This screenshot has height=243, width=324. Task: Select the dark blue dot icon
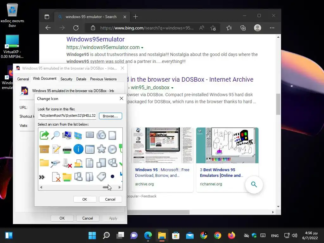112,177
